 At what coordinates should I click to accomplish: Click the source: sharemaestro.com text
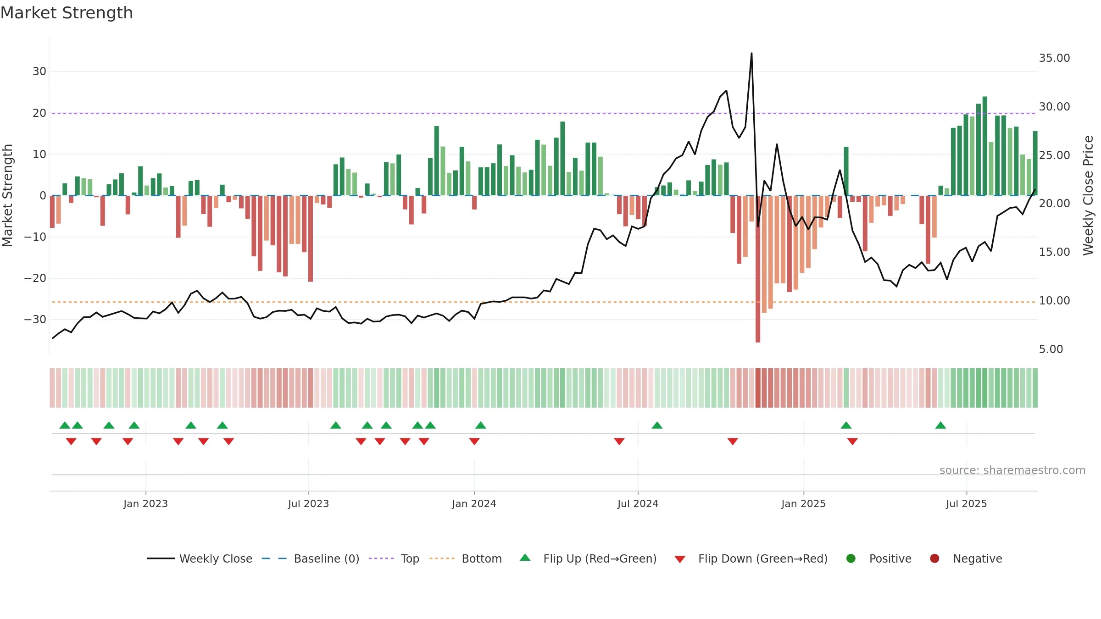[x=1012, y=470]
